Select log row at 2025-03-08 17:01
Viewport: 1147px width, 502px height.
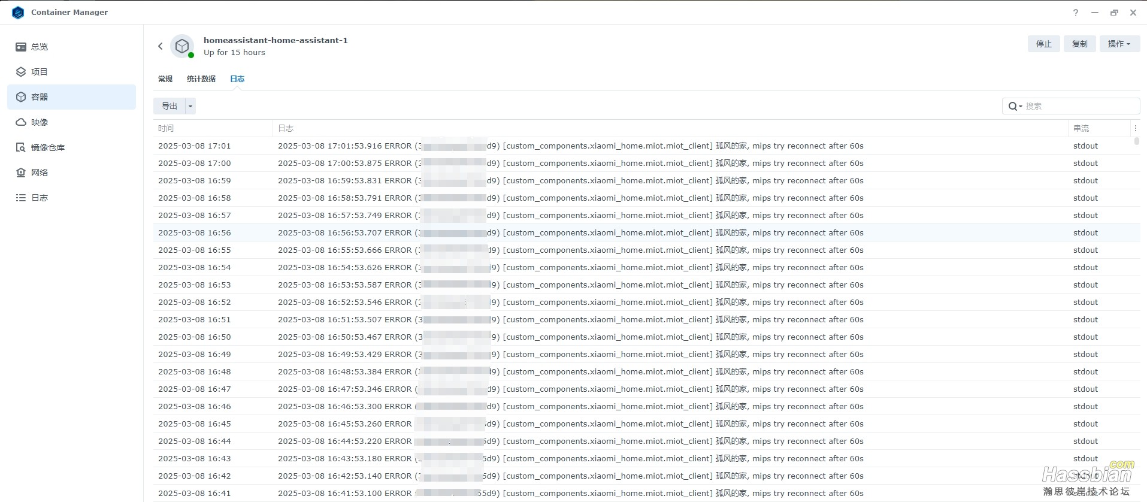[646, 146]
